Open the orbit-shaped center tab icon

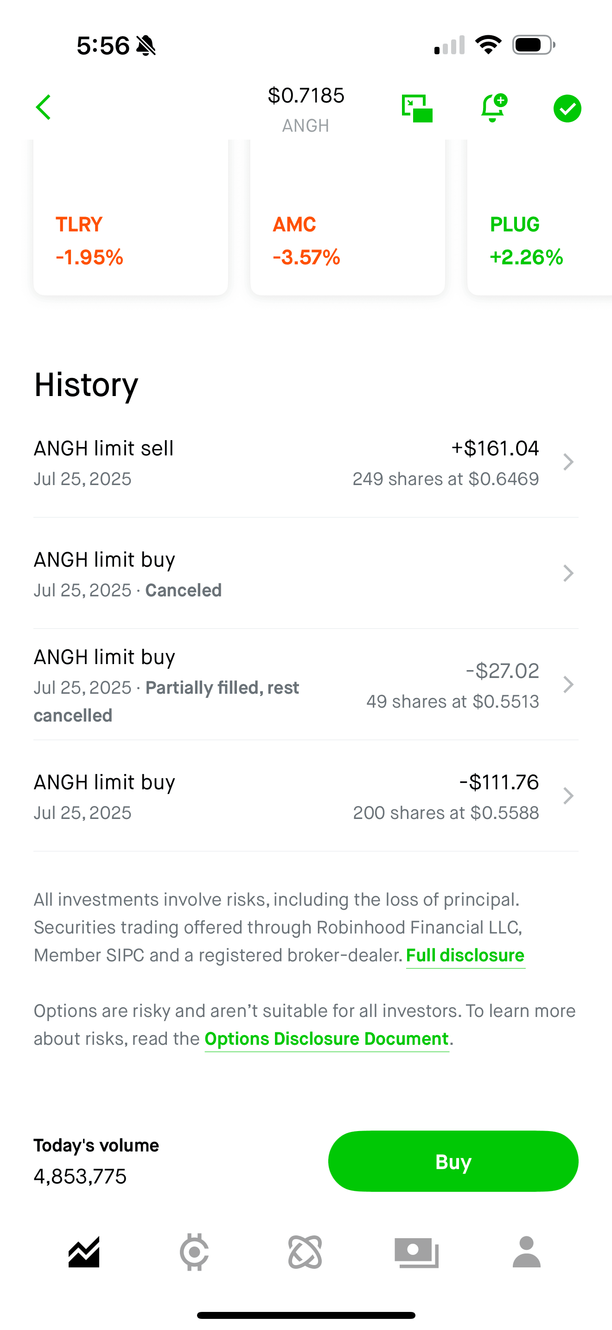305,1252
